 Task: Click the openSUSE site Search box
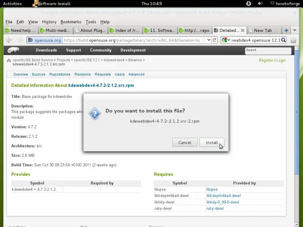(268, 51)
